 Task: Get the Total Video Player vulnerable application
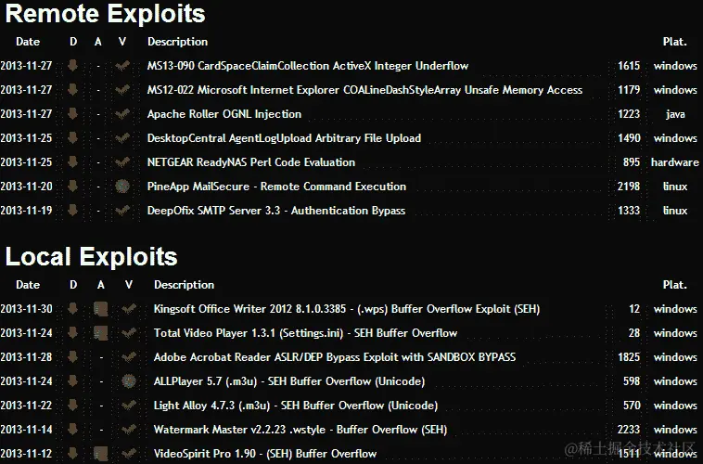coord(101,333)
